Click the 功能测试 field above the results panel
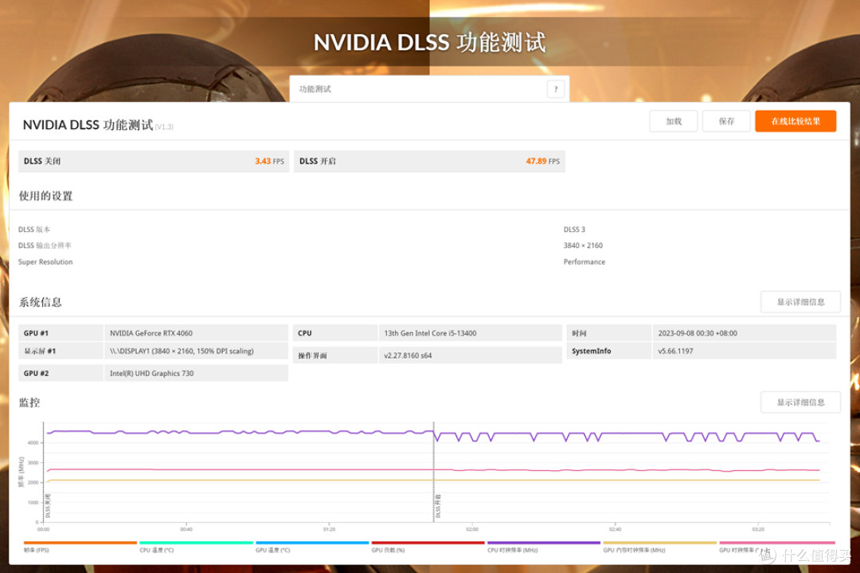The width and height of the screenshot is (860, 573). 429,89
